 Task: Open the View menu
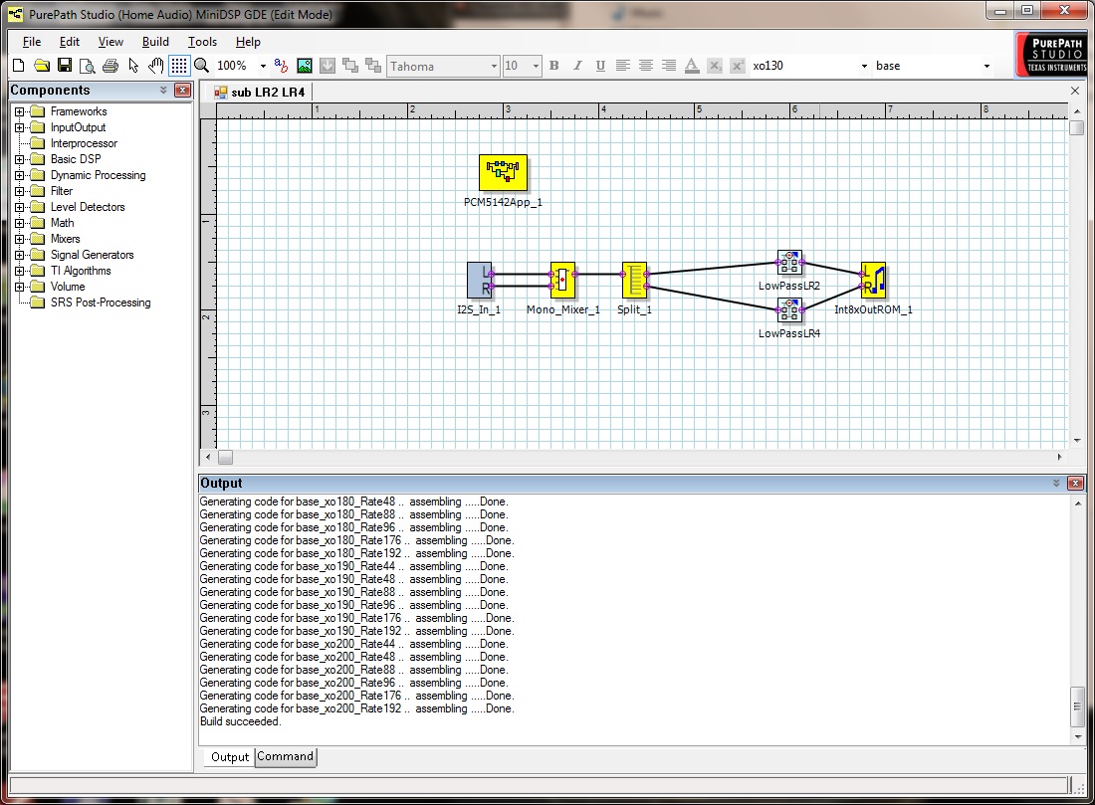[x=110, y=42]
